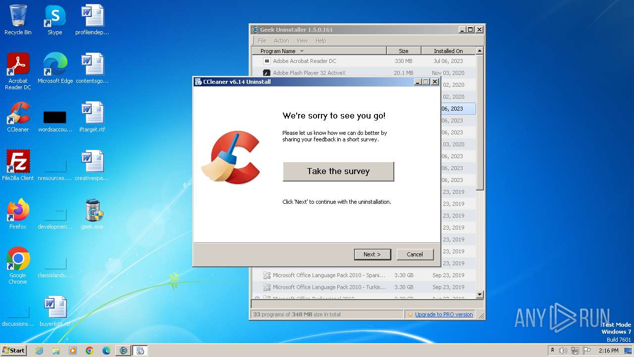Switch to Geek Uninstaller taskbar button
Screen dimensions: 634x357
tap(123, 351)
